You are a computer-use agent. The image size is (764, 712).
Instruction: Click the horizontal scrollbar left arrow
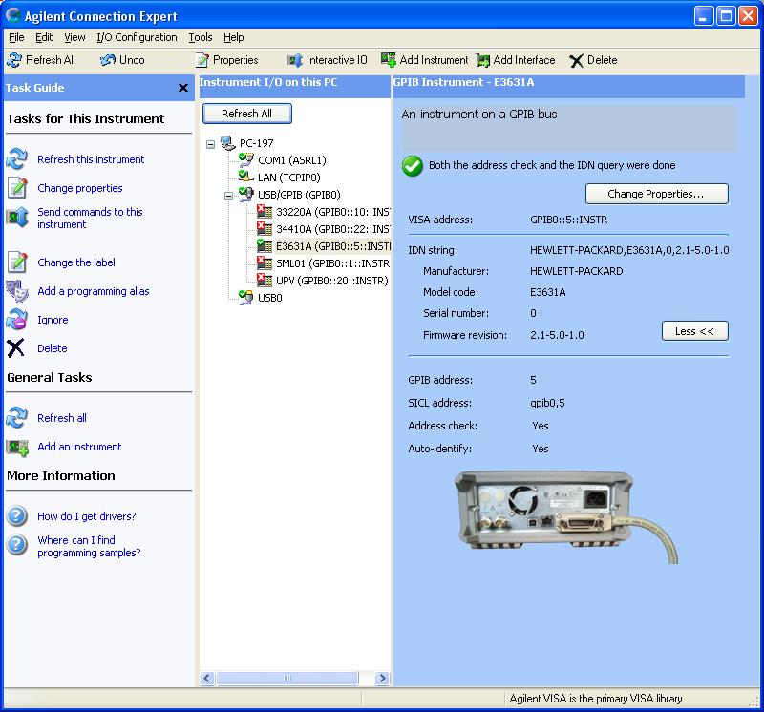click(x=207, y=678)
